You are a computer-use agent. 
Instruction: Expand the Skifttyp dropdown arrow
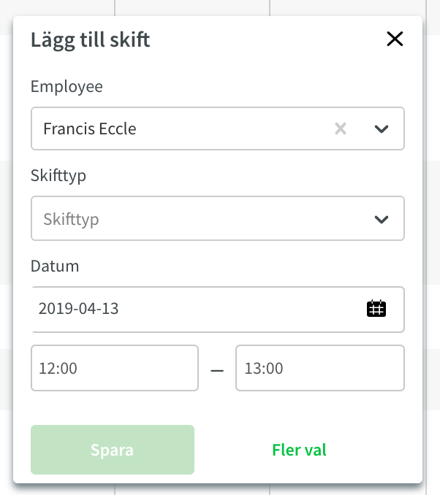pos(382,219)
